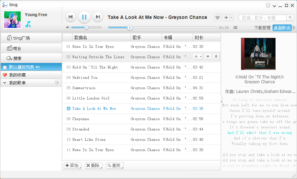Viewport: 297px width, 179px height.
Task: Open the skin t-shirt icon
Action: [x=268, y=5]
